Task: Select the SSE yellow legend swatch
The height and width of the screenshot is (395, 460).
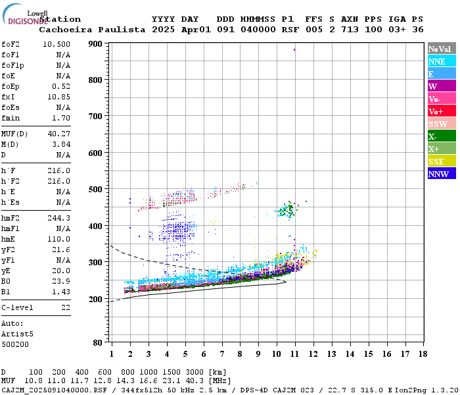Action: tap(442, 161)
